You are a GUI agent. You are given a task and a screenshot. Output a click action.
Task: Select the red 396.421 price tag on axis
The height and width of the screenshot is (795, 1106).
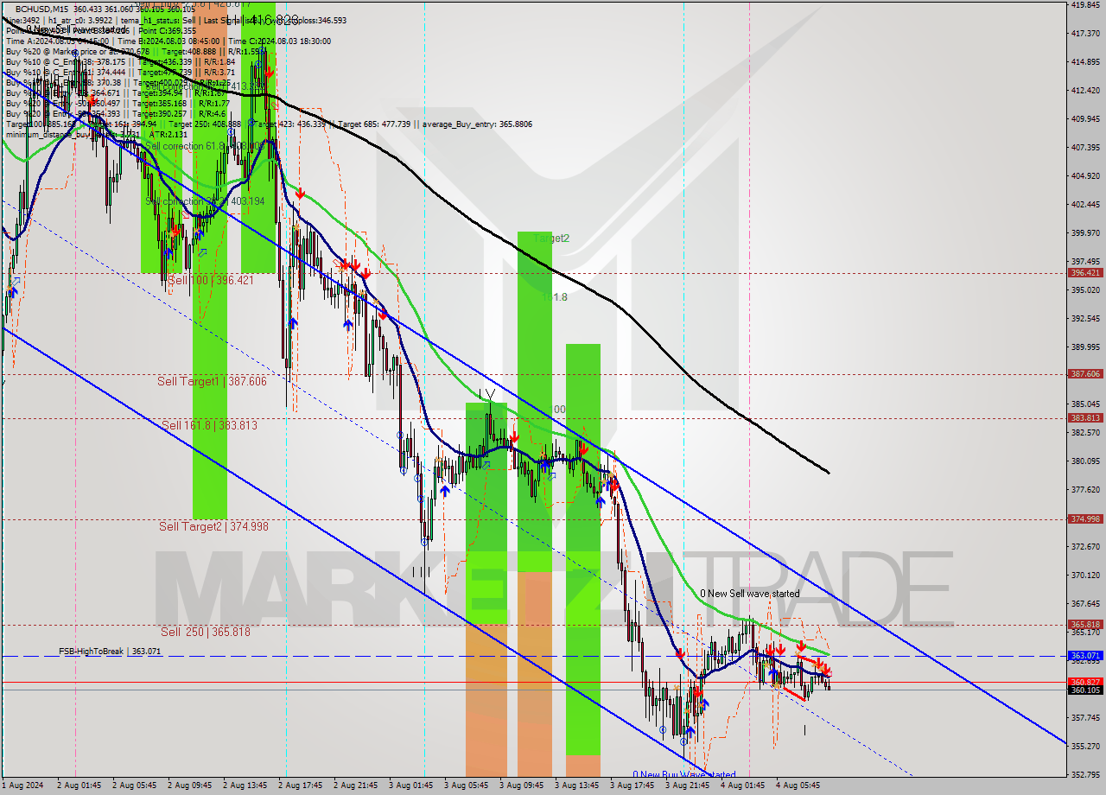(1085, 272)
